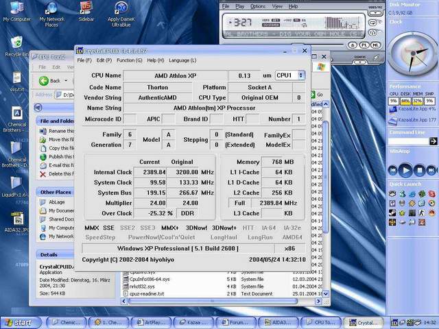This screenshot has height=329, width=439.
Task: Click the CrystalCPUID icon in system tray
Action: point(394,323)
